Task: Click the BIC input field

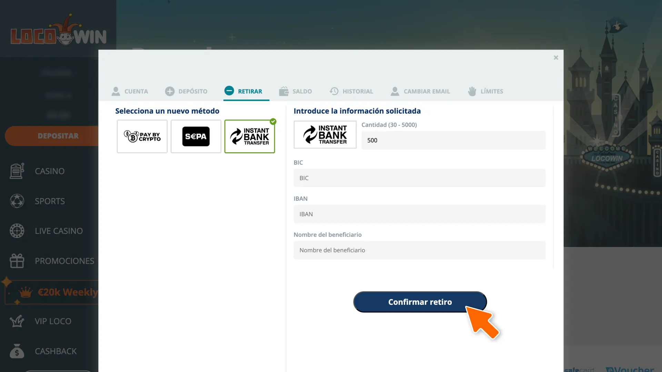Action: [x=419, y=178]
